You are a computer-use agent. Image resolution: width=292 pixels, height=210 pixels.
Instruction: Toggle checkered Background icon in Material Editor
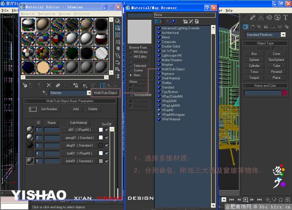click(x=118, y=35)
